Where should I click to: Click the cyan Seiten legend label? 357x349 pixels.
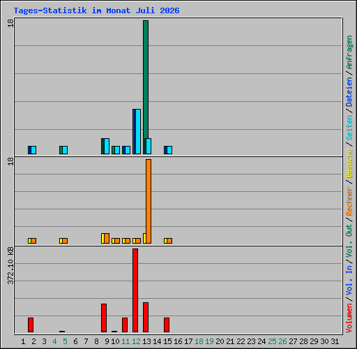(349, 128)
